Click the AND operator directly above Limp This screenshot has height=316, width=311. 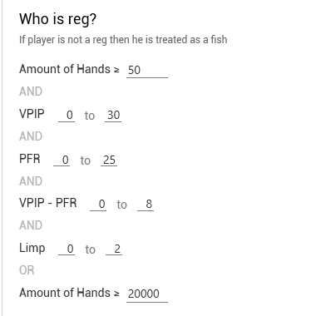pos(31,225)
